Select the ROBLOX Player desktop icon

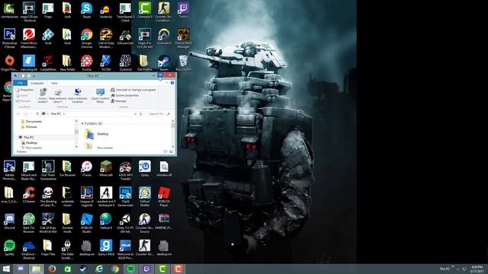pos(164,196)
